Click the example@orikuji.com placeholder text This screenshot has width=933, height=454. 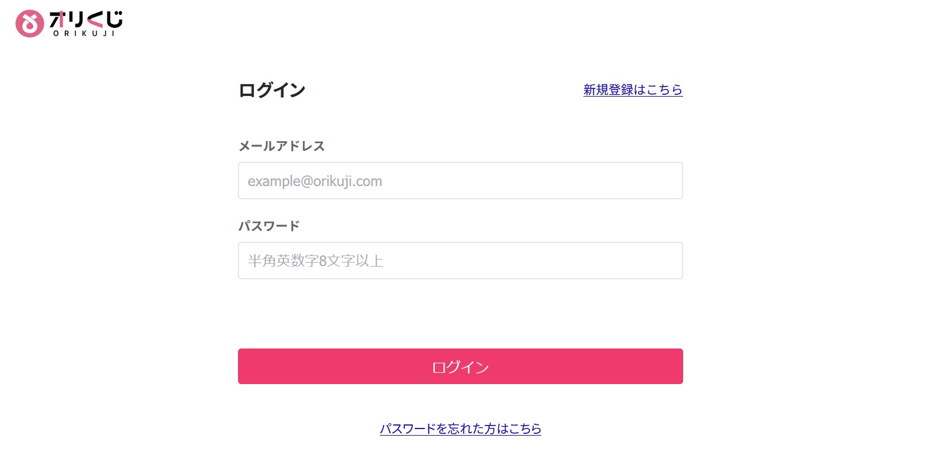coord(315,181)
